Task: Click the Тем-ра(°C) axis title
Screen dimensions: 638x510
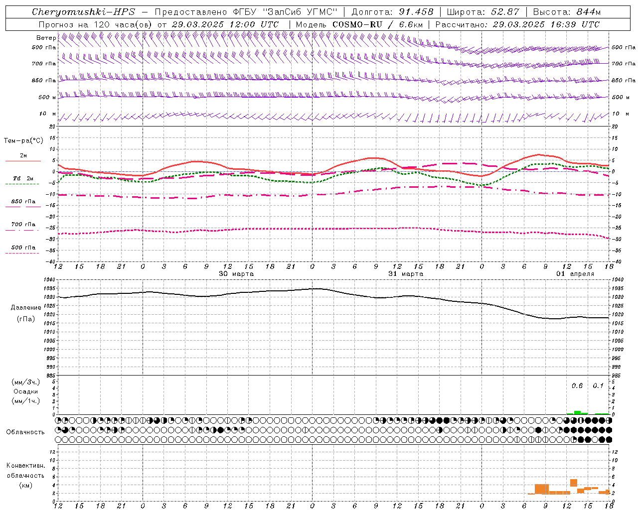Action: pos(23,141)
